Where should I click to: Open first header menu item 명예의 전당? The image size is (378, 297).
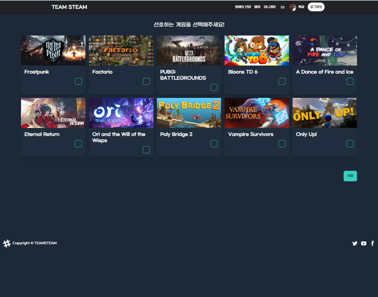coord(243,7)
